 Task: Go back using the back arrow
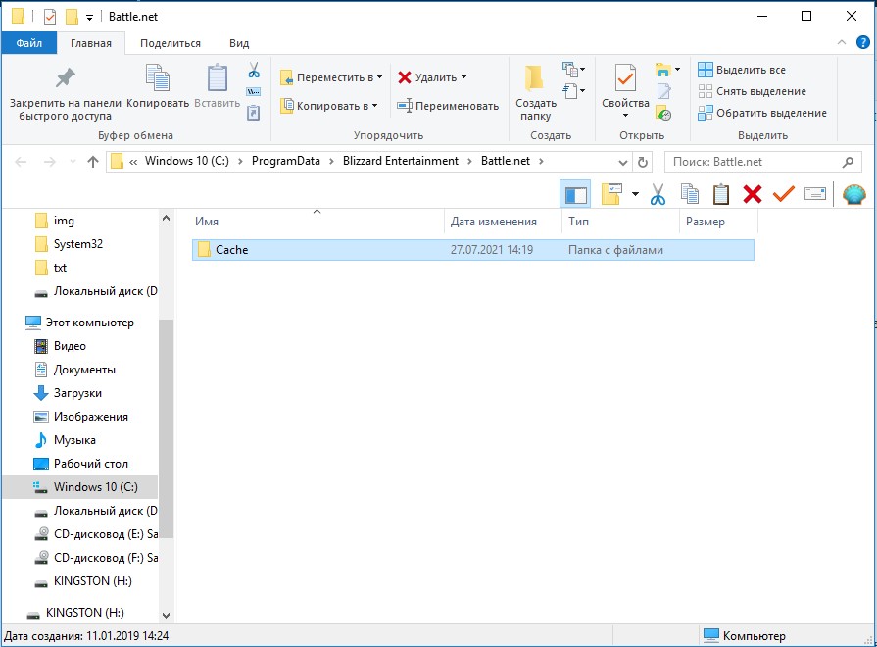coord(21,162)
